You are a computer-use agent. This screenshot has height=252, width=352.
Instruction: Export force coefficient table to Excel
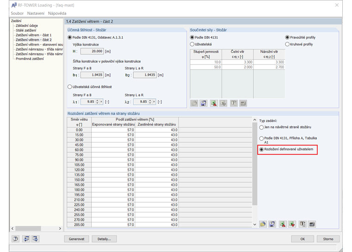coord(214,103)
